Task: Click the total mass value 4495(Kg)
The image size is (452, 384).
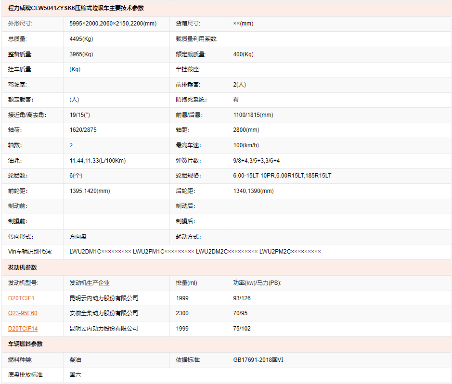Action: 81,39
